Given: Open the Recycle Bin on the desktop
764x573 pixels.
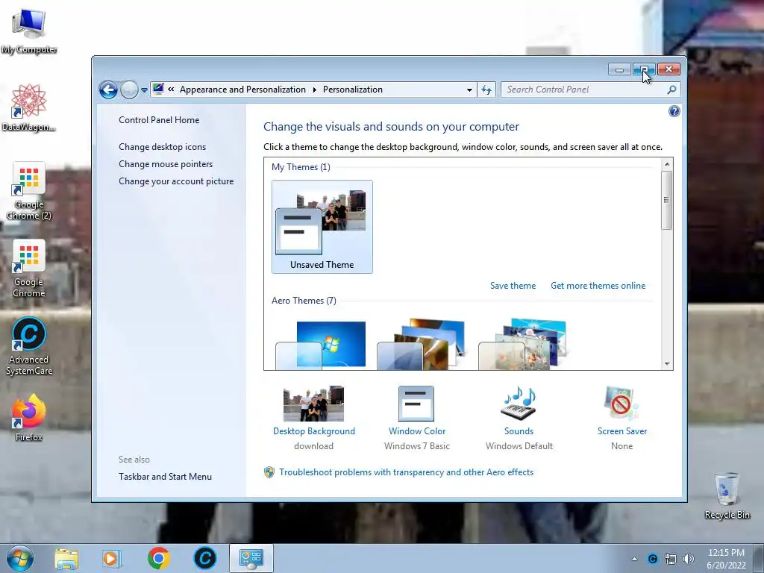Looking at the screenshot, I should (x=727, y=495).
